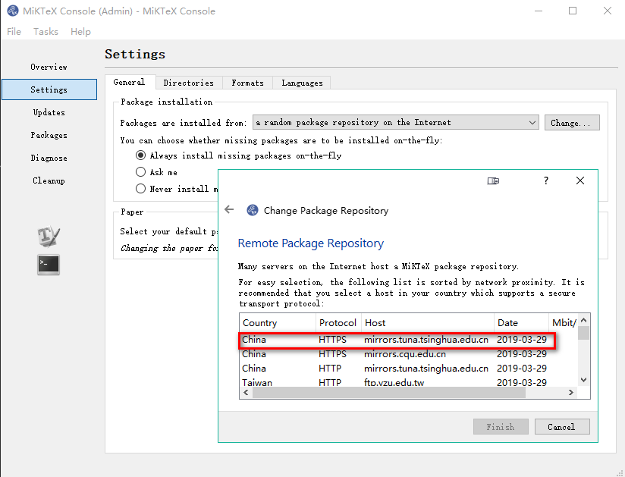This screenshot has width=625, height=477.
Task: Click the repository list scroll up arrow
Action: tap(583, 320)
